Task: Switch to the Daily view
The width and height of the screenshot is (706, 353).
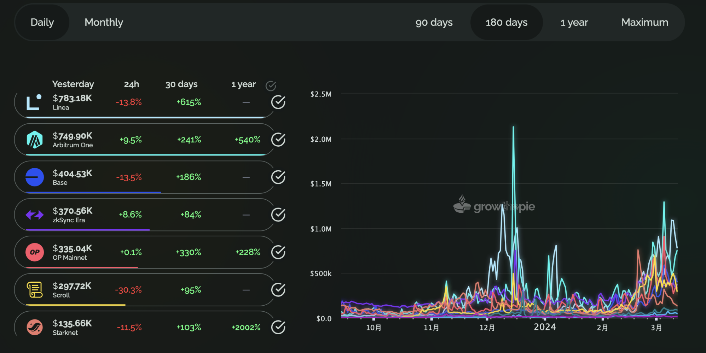Action: [42, 22]
